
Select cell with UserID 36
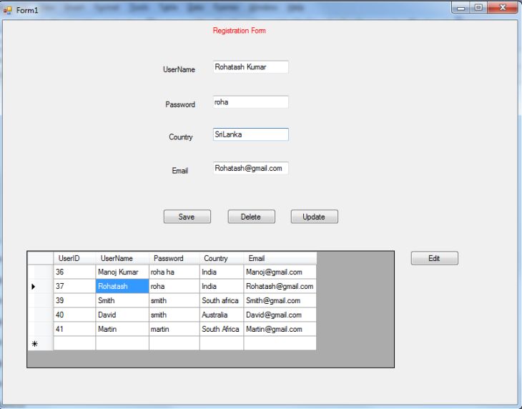point(74,272)
